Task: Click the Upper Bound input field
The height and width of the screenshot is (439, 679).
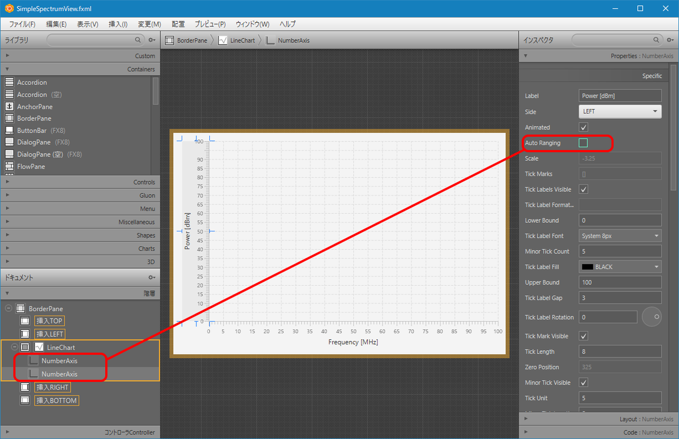Action: click(620, 282)
